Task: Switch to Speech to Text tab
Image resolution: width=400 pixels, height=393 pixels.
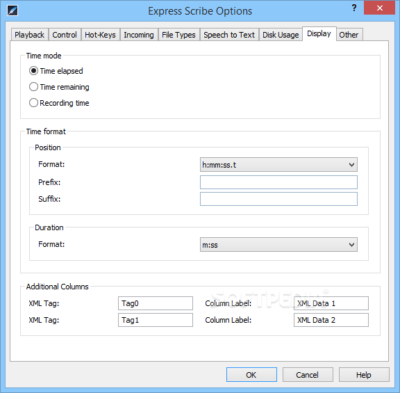Action: pos(229,35)
